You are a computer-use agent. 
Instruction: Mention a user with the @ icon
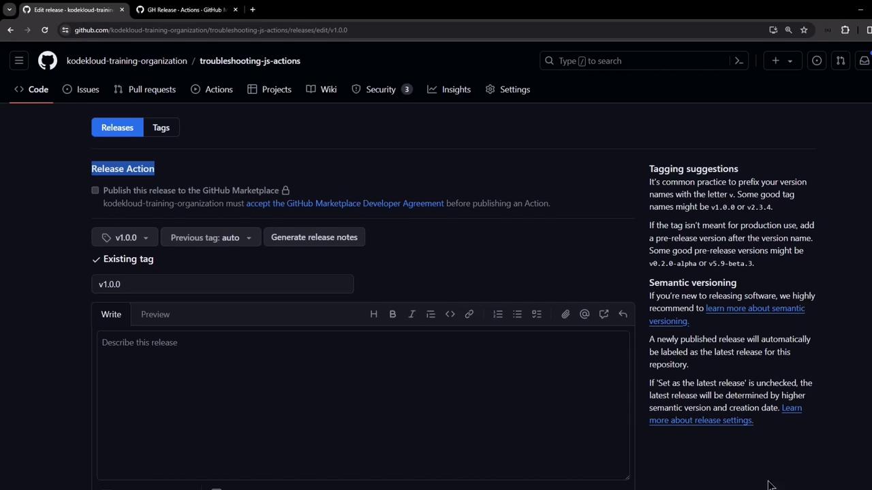tap(585, 314)
